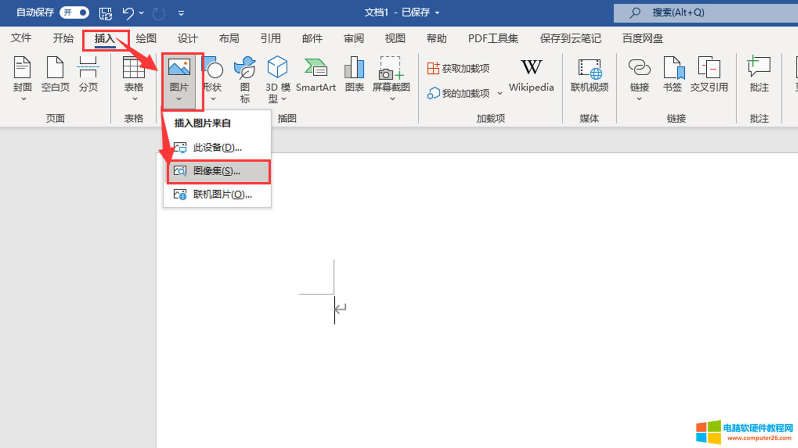Collapse the 图片 pictures dropdown arrow
This screenshot has height=448, width=798.
(179, 99)
